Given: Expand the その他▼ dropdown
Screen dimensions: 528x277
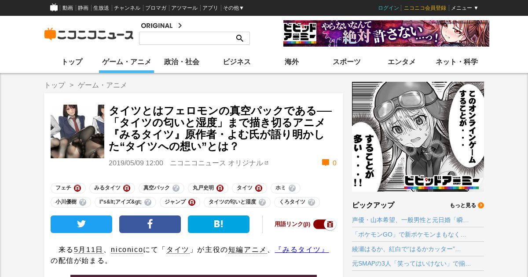Looking at the screenshot, I should [x=233, y=8].
